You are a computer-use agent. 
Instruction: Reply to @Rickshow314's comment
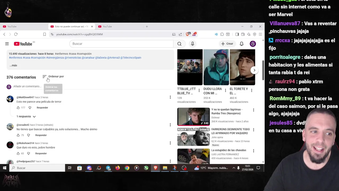(x=41, y=154)
